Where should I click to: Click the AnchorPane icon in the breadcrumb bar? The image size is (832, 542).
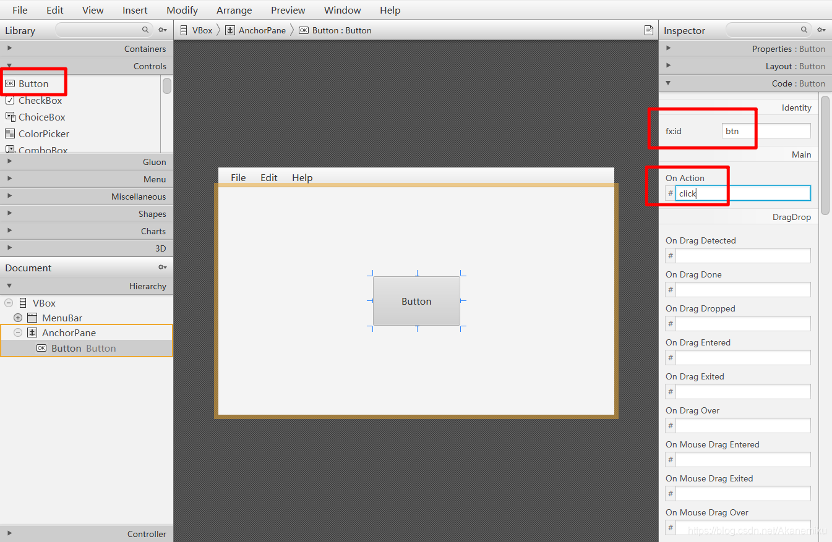(230, 30)
